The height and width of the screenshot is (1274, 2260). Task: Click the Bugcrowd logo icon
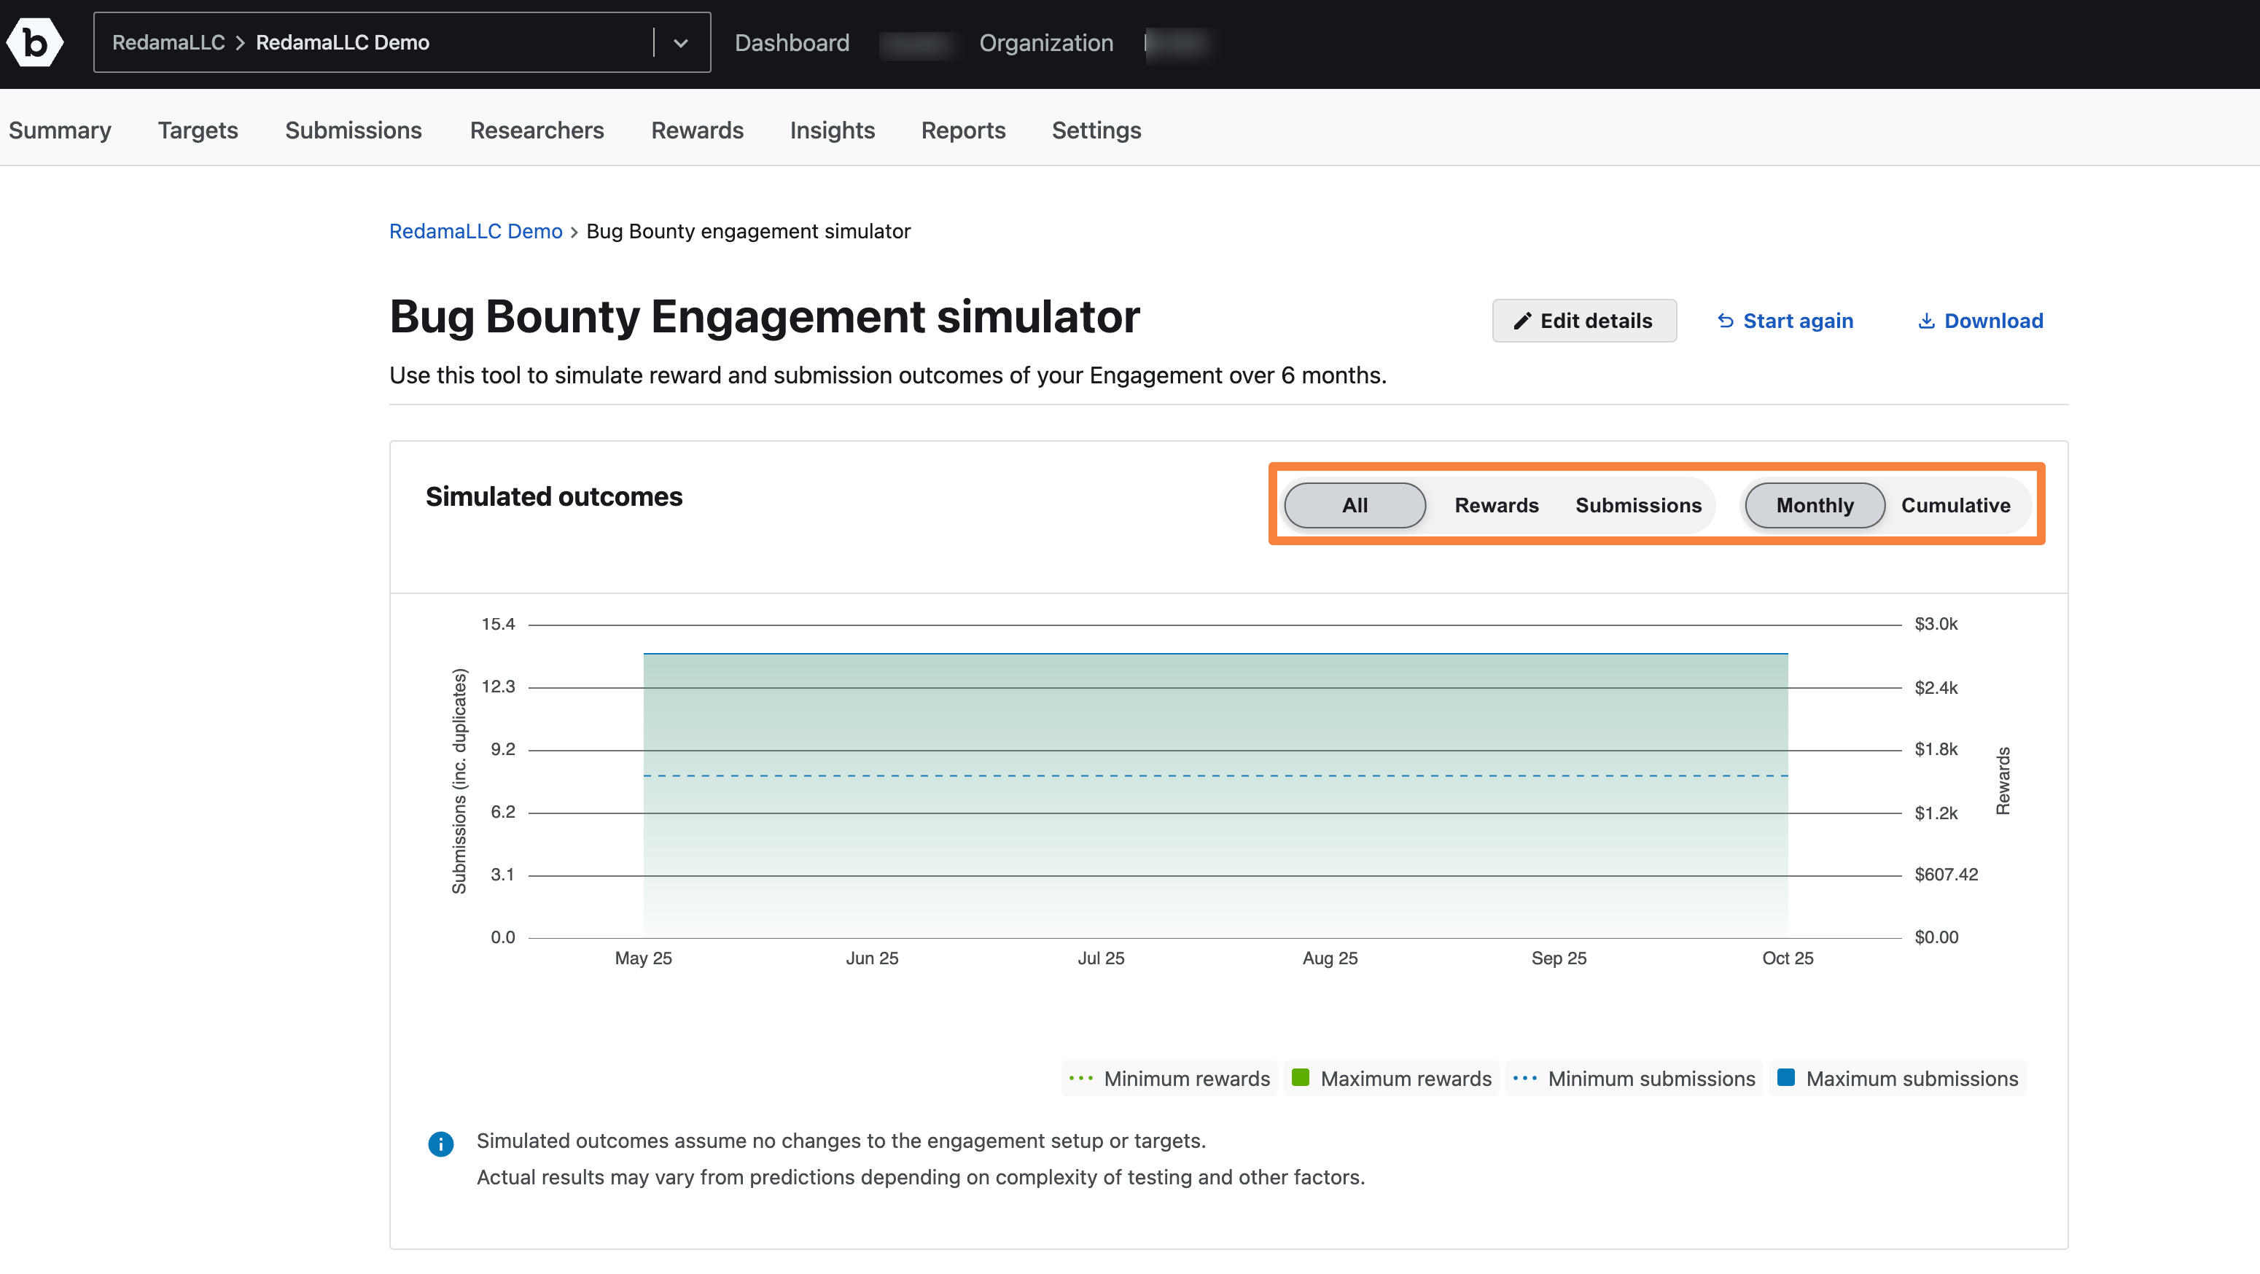pos(35,42)
